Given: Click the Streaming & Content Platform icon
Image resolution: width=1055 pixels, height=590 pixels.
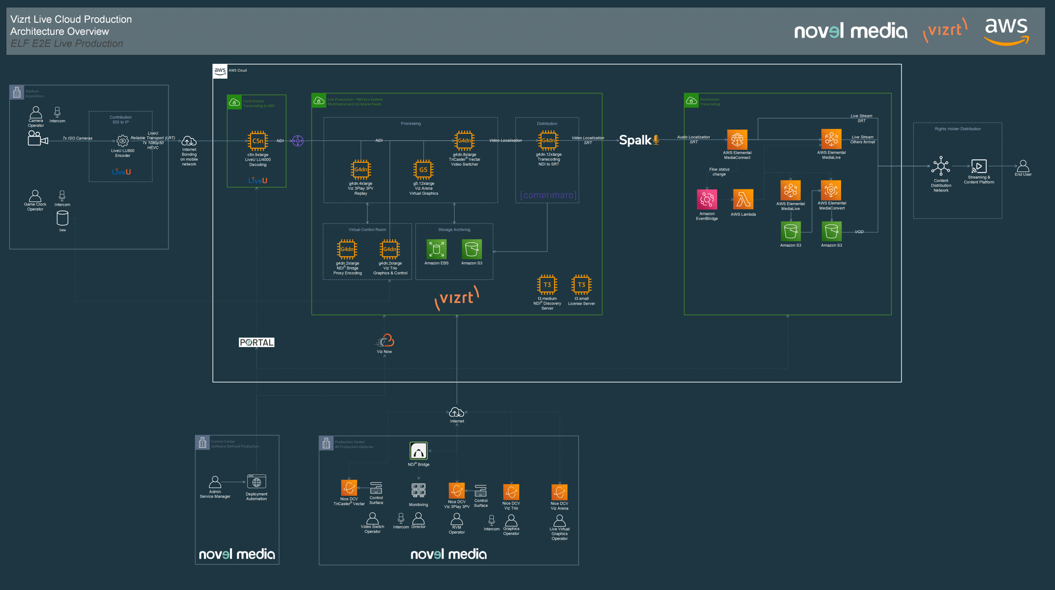Looking at the screenshot, I should click(x=978, y=166).
